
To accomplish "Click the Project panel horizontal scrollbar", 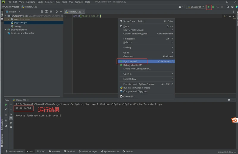I will point(32,96).
